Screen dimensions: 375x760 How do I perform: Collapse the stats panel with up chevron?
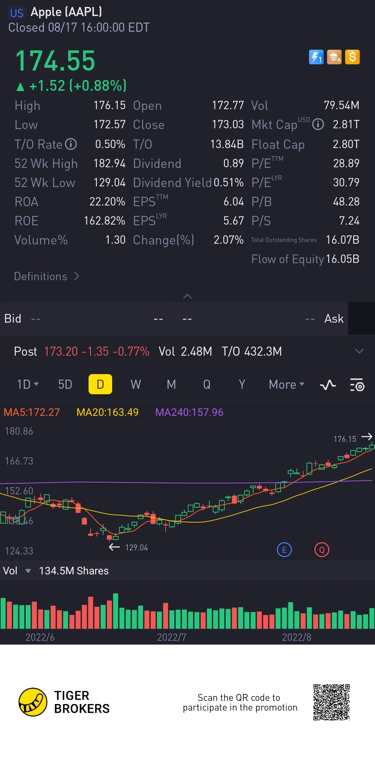pyautogui.click(x=187, y=296)
